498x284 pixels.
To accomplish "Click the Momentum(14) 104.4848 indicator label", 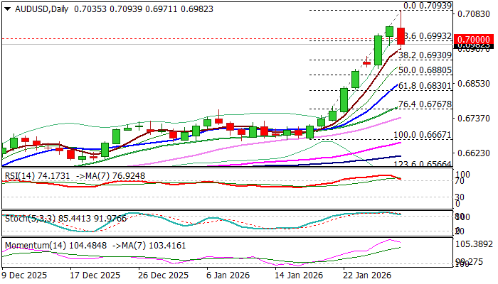I will click(56, 246).
